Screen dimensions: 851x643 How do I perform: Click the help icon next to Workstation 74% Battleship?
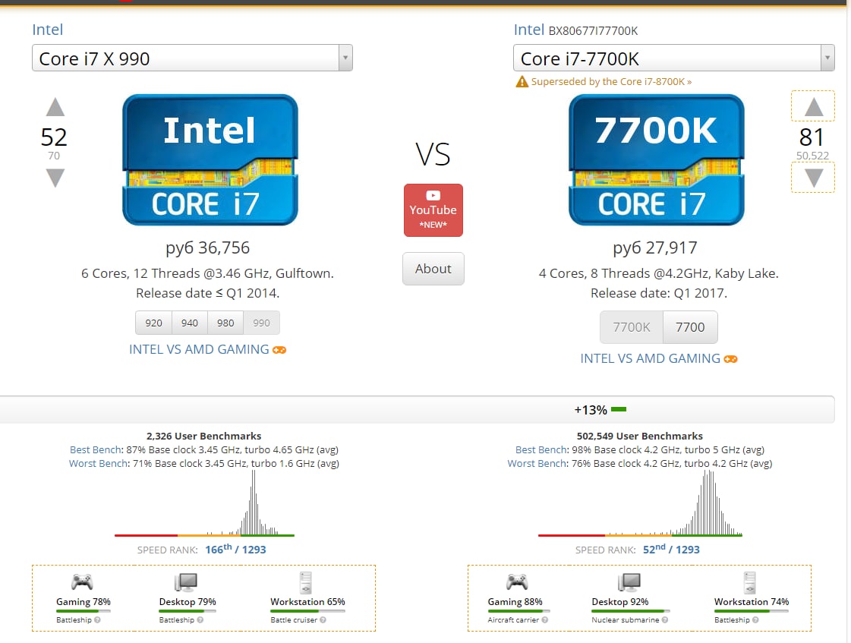(755, 619)
